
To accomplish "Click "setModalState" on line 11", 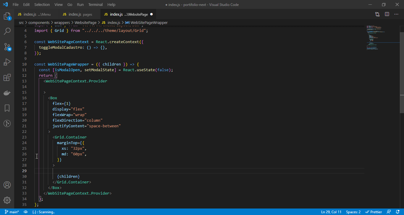I will pyautogui.click(x=99, y=70).
